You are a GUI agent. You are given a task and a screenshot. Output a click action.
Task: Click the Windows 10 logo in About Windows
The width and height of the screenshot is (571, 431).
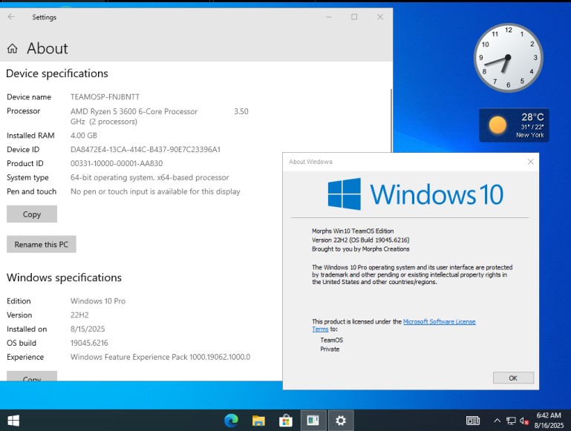[416, 194]
